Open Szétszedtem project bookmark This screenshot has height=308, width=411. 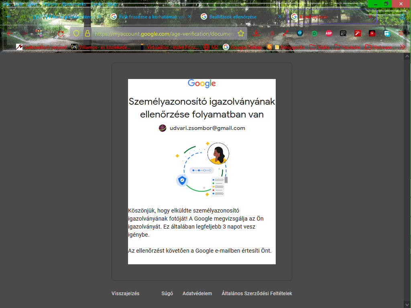tap(41, 47)
